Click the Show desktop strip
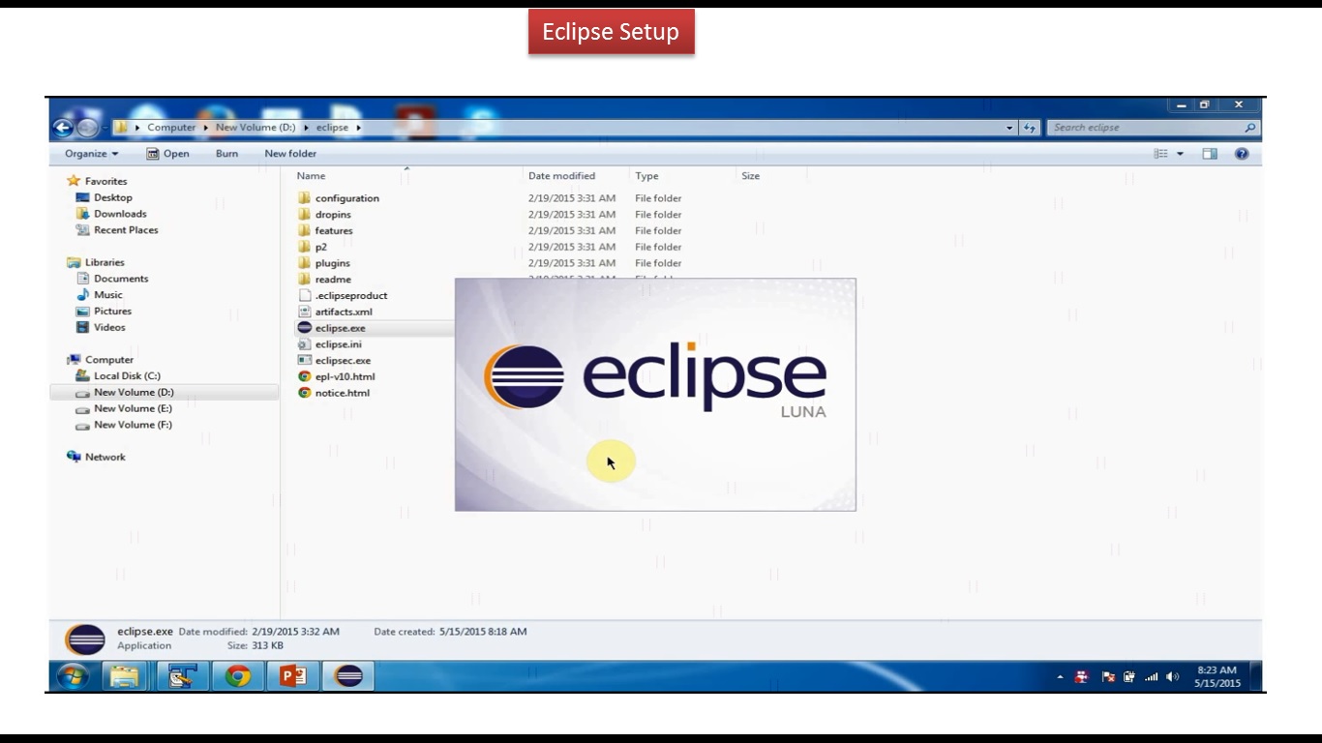This screenshot has height=743, width=1322. coord(1256,676)
